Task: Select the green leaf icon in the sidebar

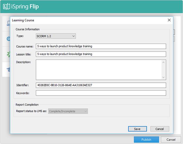Action: tap(9, 54)
